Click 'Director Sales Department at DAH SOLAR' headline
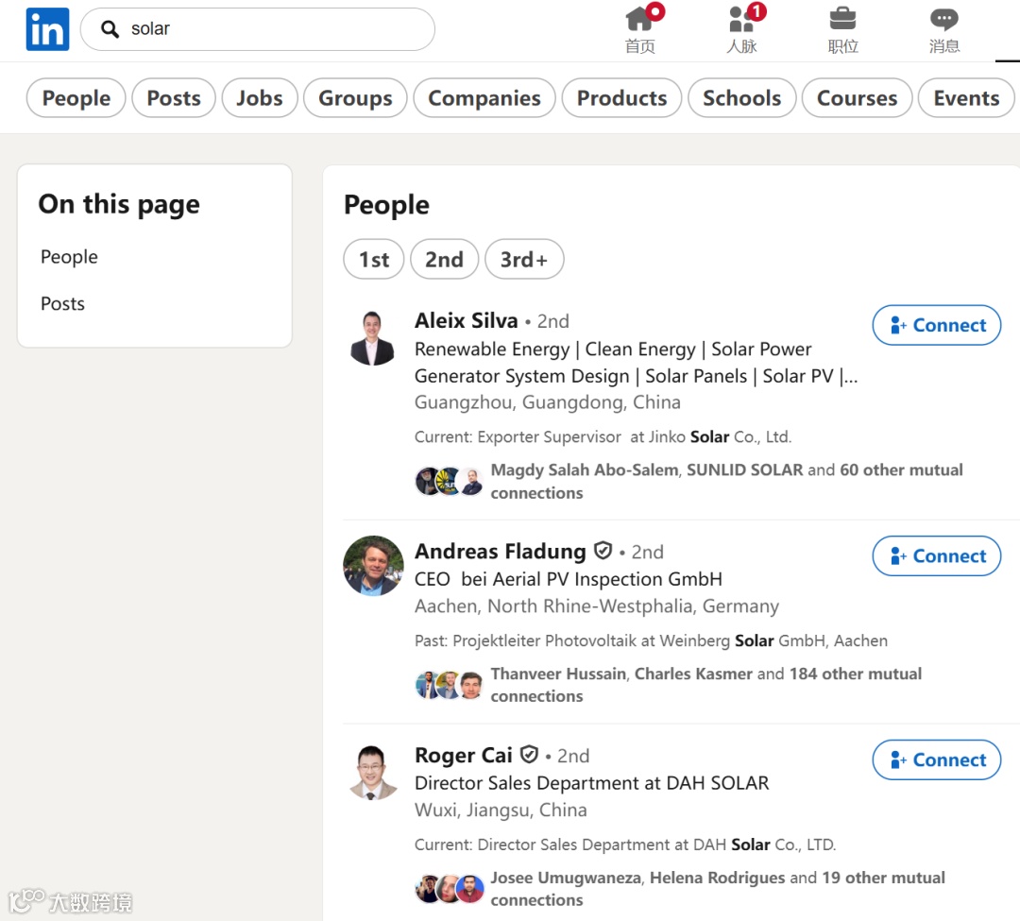 (x=592, y=782)
